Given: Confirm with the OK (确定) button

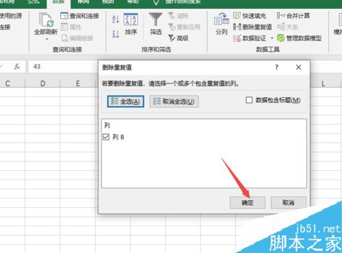Looking at the screenshot, I should point(248,202).
